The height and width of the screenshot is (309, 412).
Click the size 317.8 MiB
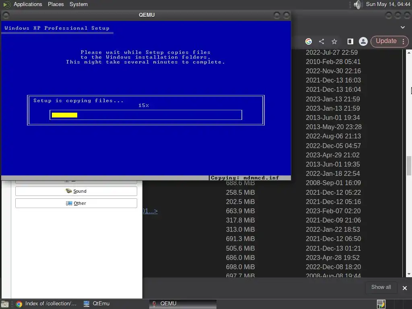(240, 220)
